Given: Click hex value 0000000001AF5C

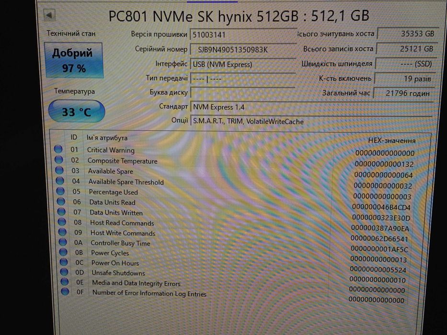Looking at the screenshot, I should click(x=379, y=249).
